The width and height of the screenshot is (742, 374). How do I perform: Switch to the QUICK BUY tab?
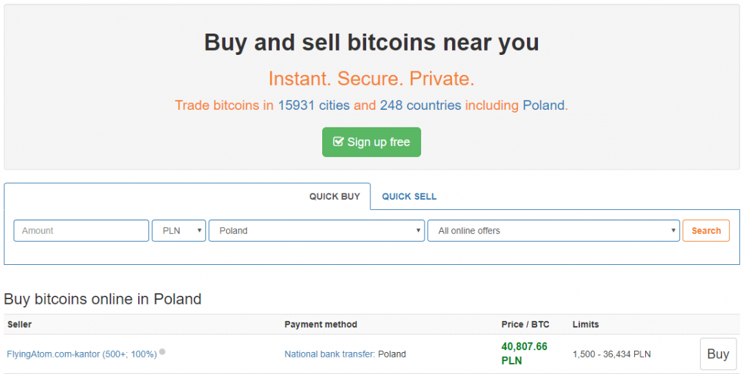tap(335, 196)
